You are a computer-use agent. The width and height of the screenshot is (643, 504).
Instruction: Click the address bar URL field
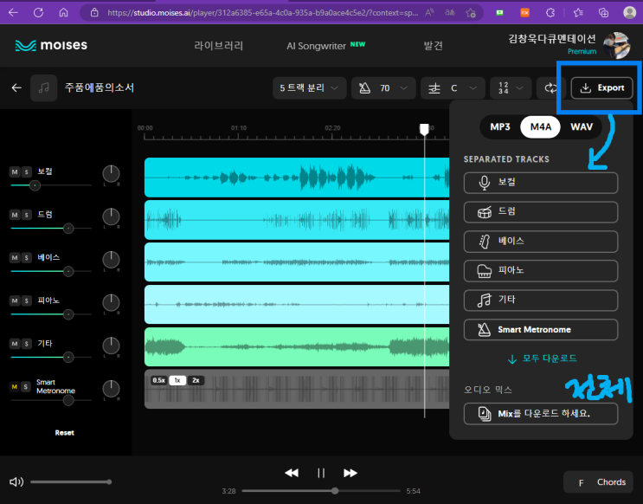point(262,13)
